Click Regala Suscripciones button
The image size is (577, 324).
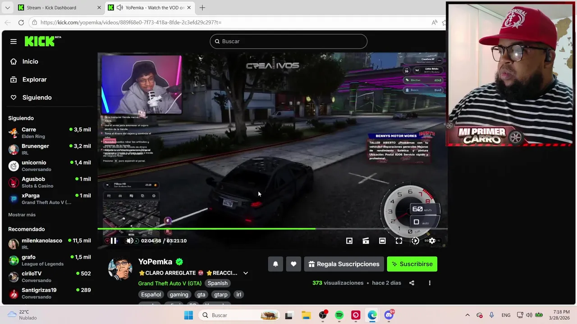point(344,264)
